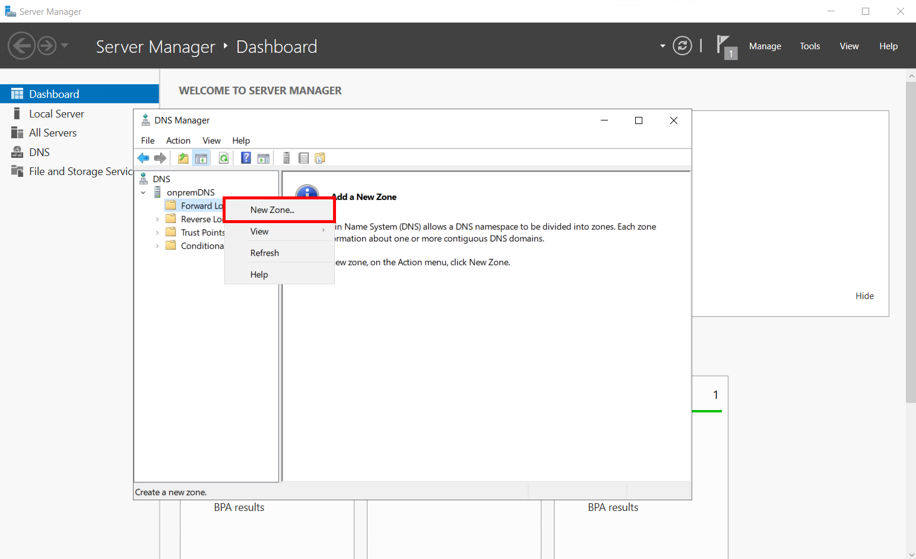Select Refresh in the context menu
Image resolution: width=916 pixels, height=559 pixels.
[x=279, y=253]
